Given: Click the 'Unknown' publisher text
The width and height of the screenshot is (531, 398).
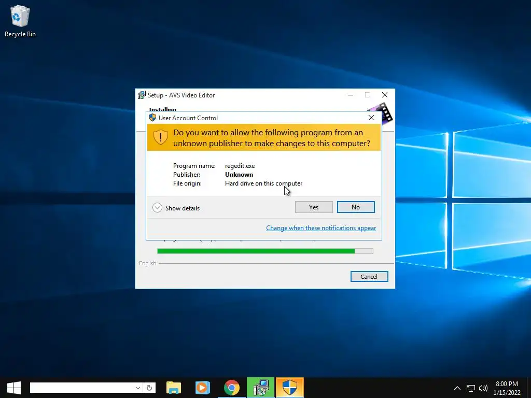Looking at the screenshot, I should [239, 175].
